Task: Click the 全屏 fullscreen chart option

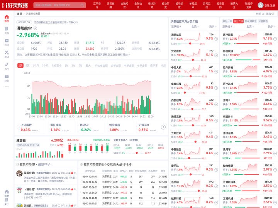Action: click(x=163, y=65)
